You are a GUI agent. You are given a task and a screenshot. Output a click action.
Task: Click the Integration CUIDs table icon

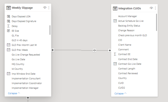tap(115, 8)
